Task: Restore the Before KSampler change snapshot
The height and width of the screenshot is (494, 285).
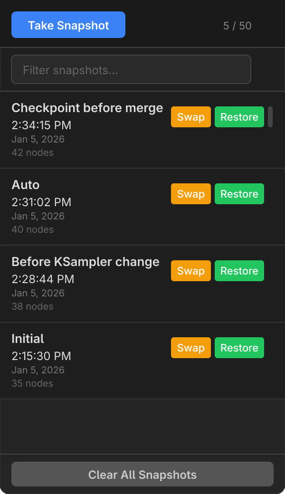Action: point(239,271)
